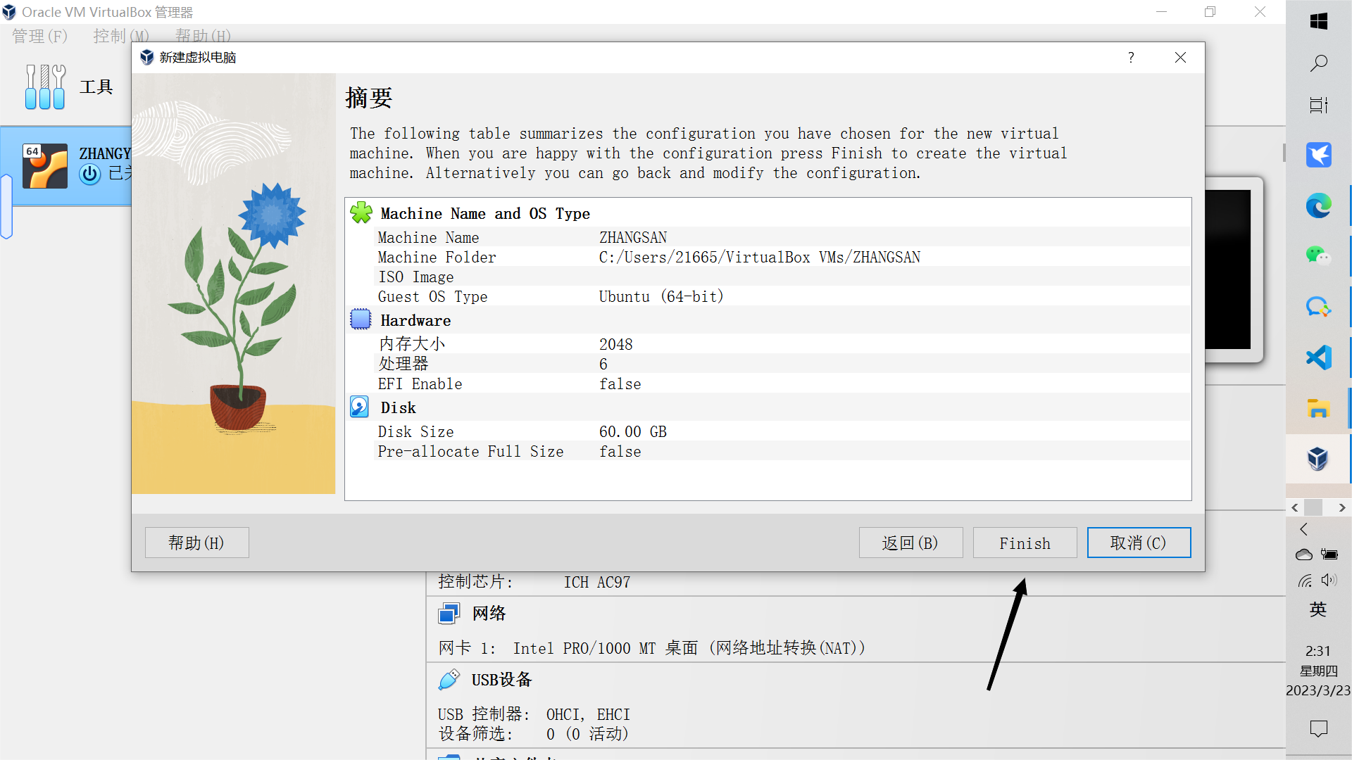Select the EFI Enable false value

click(620, 384)
